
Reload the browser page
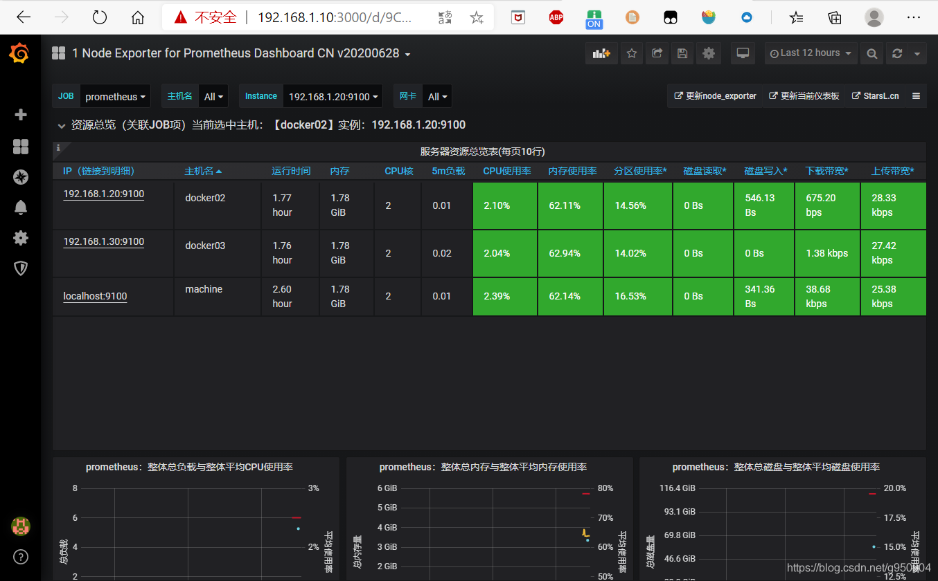tap(100, 17)
